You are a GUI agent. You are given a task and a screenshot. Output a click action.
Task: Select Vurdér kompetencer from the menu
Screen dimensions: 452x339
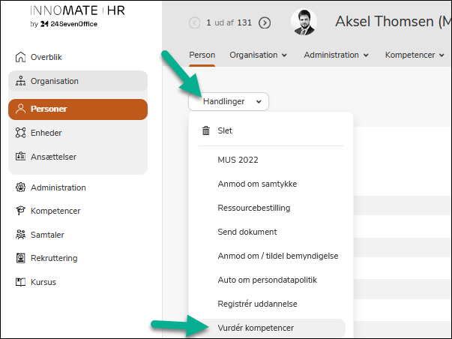(x=255, y=328)
